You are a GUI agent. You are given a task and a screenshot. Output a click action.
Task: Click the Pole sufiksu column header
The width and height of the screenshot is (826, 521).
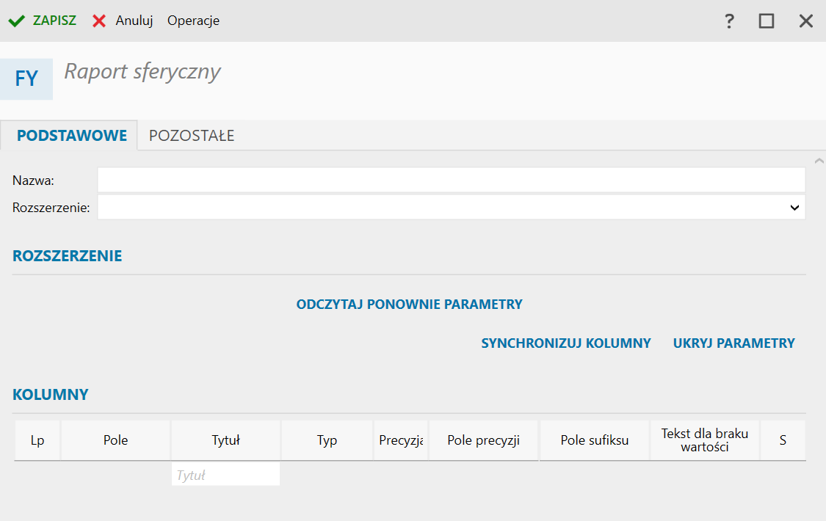tap(594, 440)
